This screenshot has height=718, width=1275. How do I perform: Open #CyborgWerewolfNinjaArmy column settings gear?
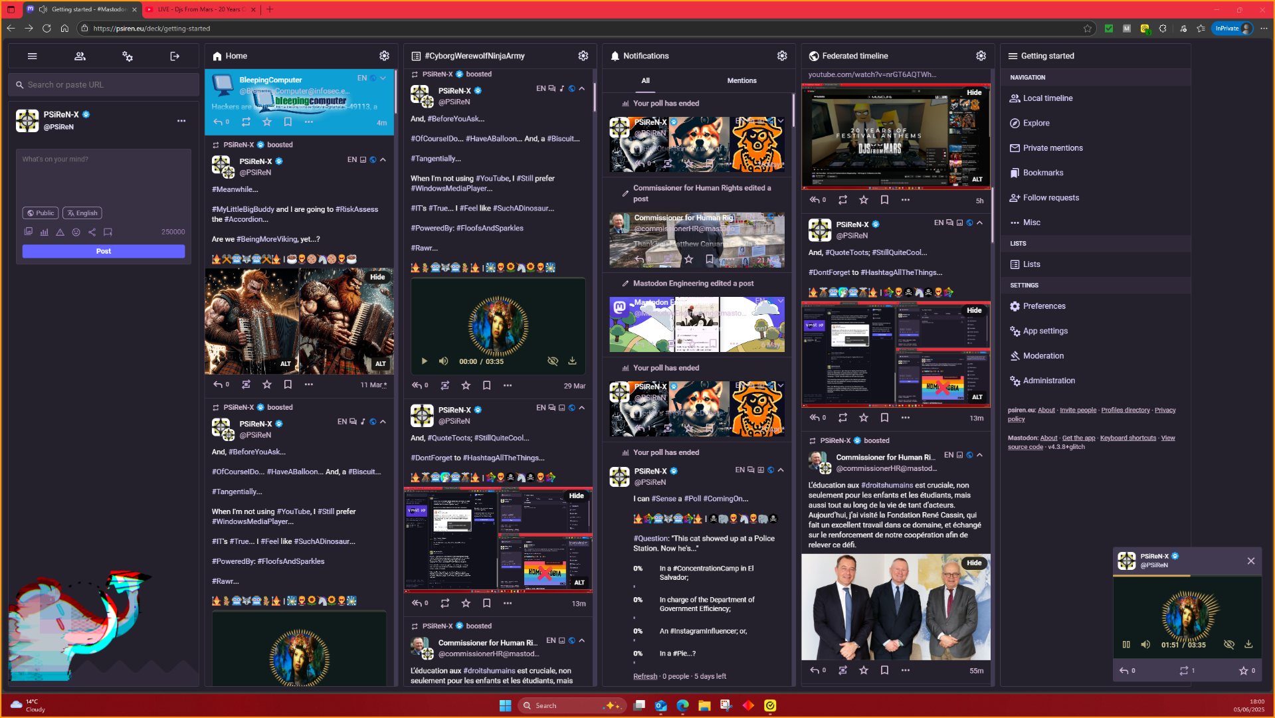583,56
